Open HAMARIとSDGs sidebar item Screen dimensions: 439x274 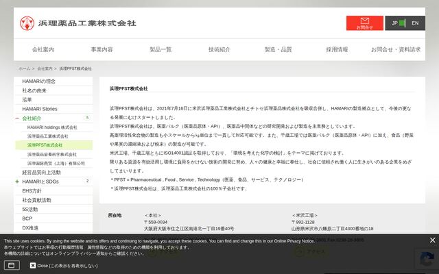(40, 182)
